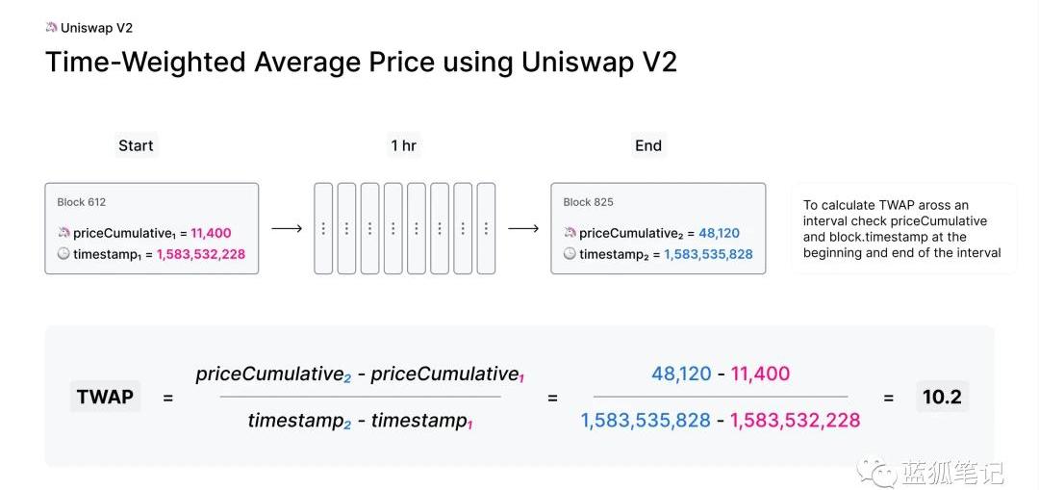Click the TWAP badge in the formula
Viewport: 1039px width, 490px height.
pyautogui.click(x=105, y=396)
